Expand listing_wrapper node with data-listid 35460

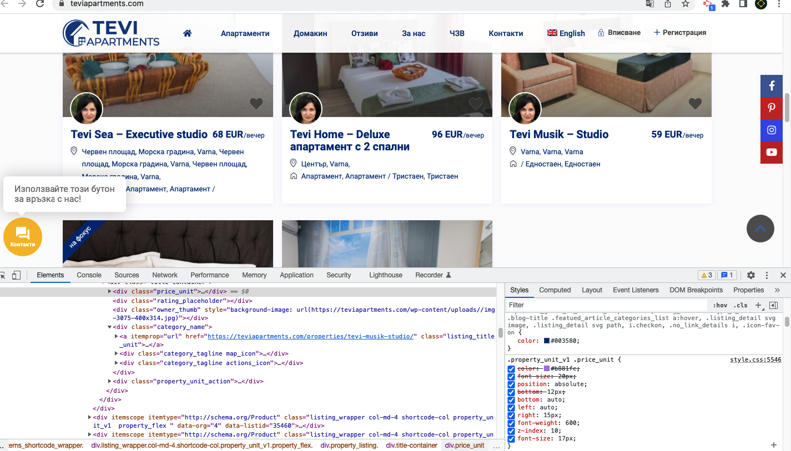coord(90,417)
